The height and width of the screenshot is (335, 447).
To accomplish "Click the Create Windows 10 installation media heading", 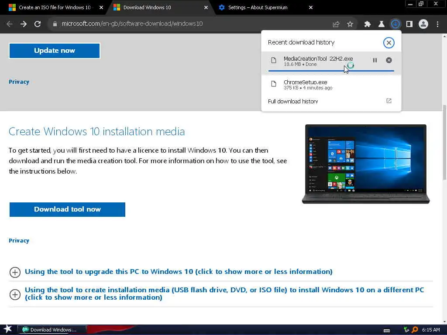I will [96, 132].
